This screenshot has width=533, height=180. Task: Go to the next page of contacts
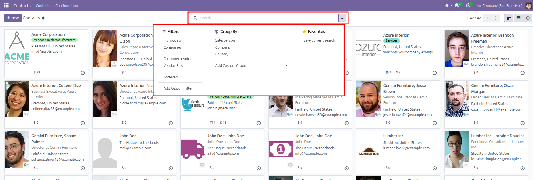point(496,18)
